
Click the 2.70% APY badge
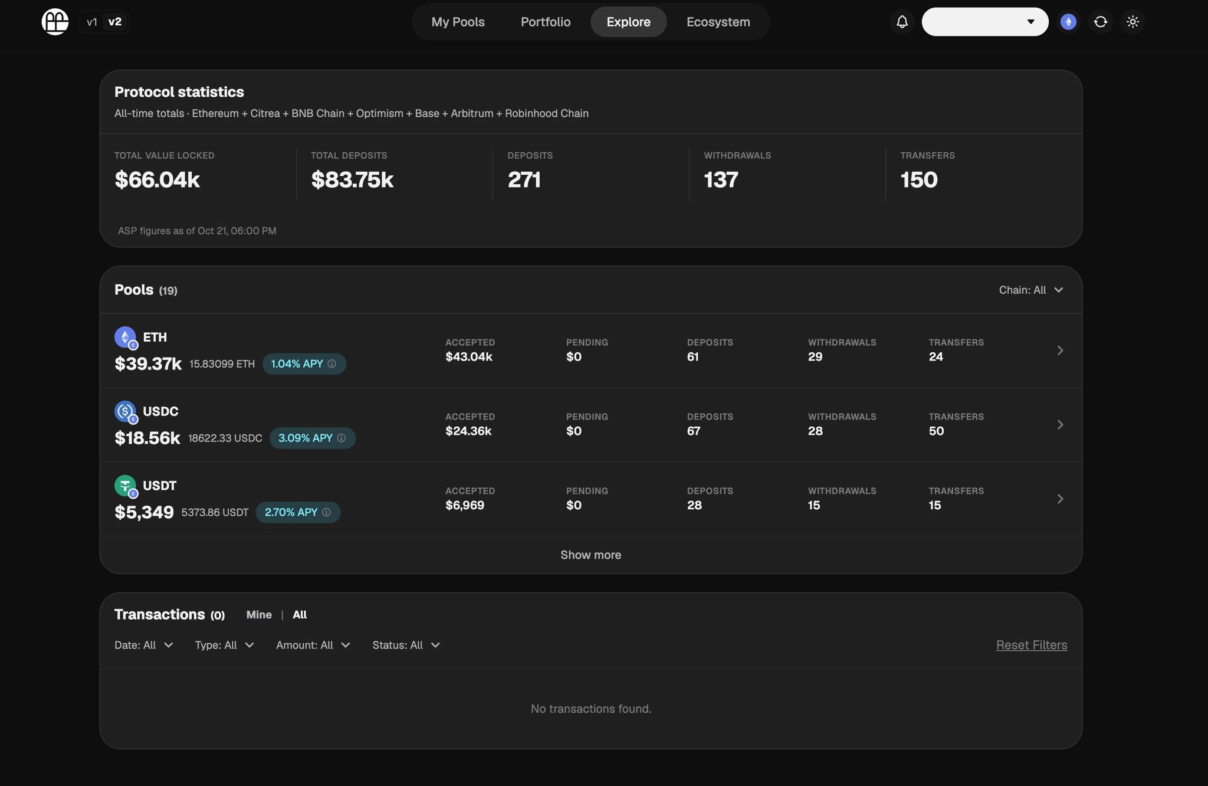tap(298, 512)
